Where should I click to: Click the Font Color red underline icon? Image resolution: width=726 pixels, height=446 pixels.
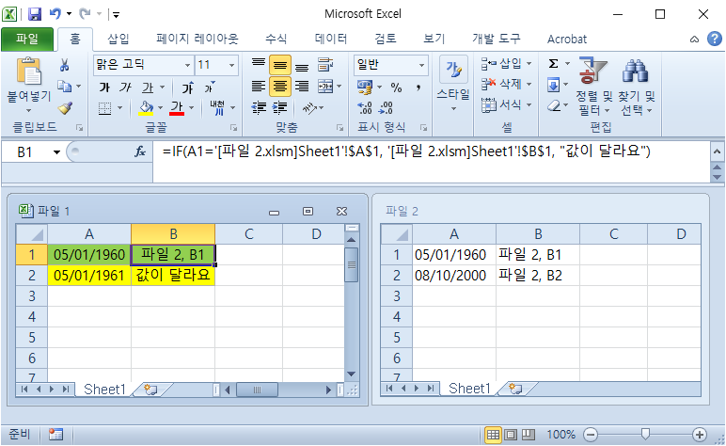pyautogui.click(x=177, y=108)
